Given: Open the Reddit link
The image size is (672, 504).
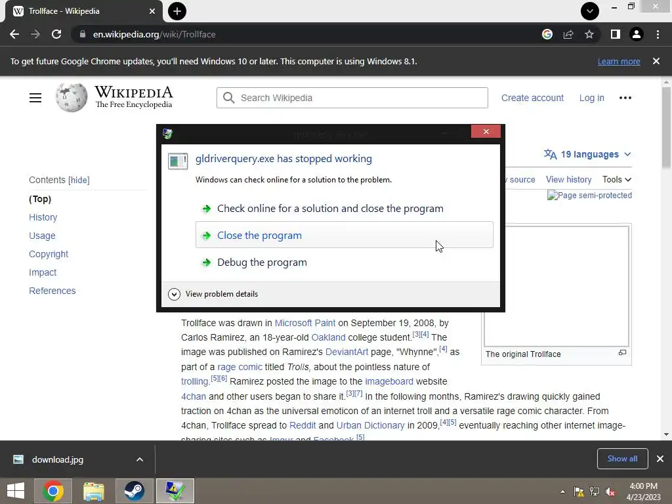Looking at the screenshot, I should (x=303, y=425).
